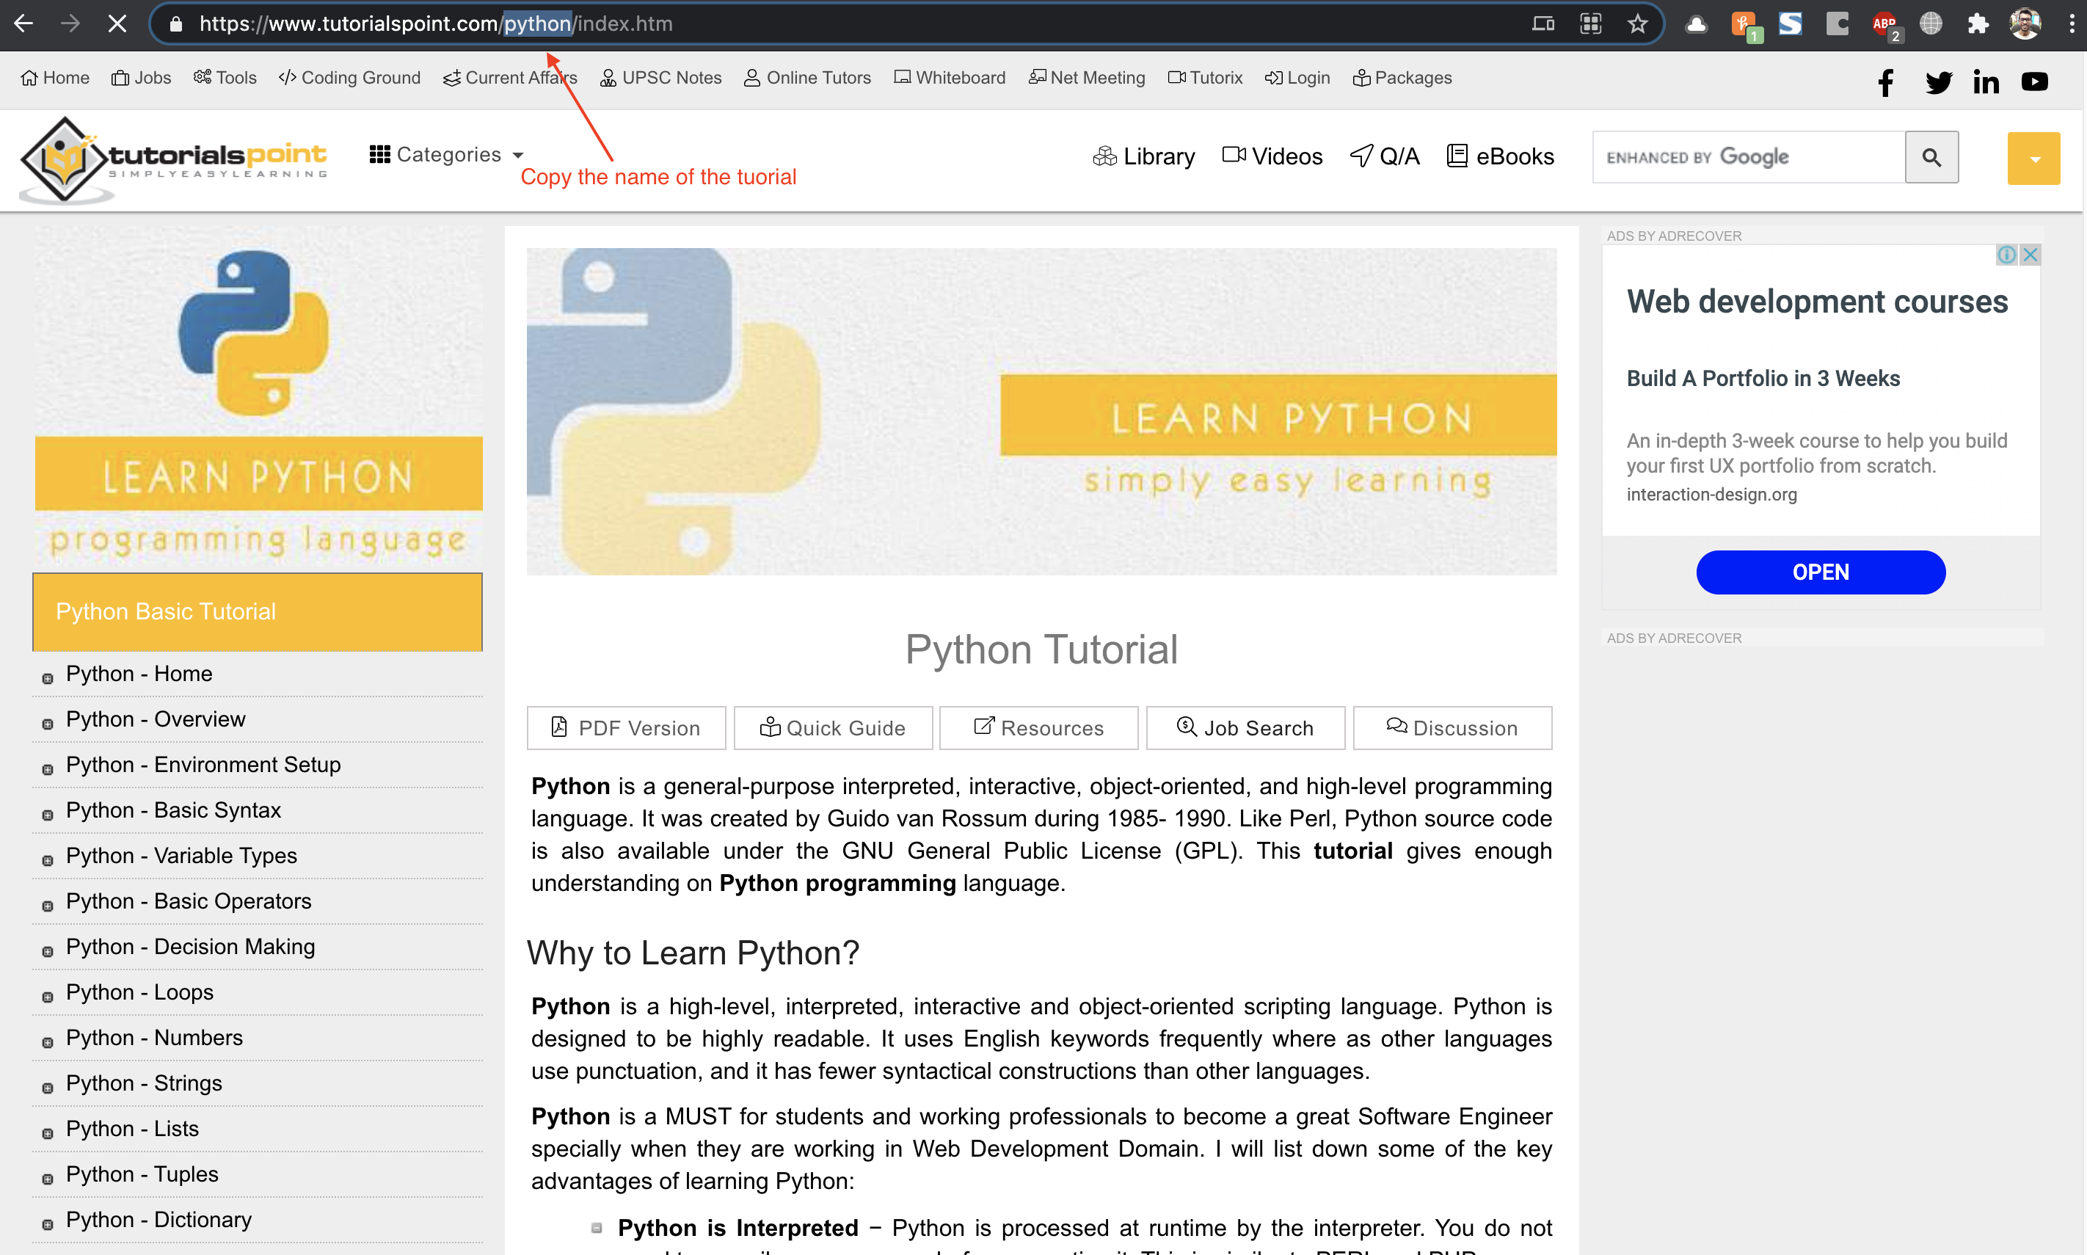Open the LinkedIn icon in header

[x=1986, y=81]
